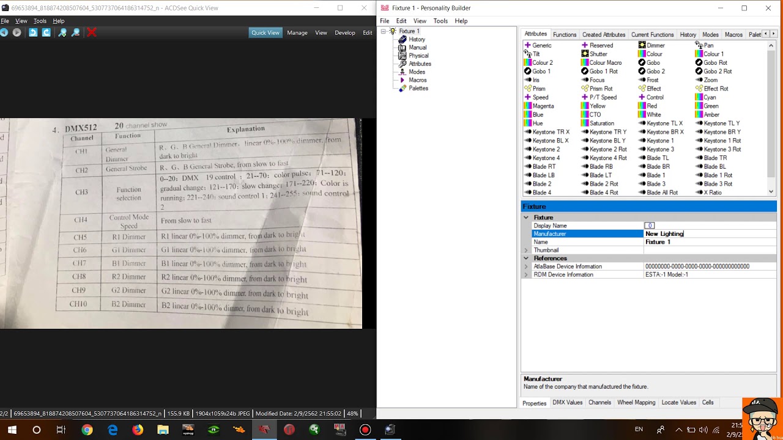Select the Pan attribute icon
Screen dimensions: 783x440
coord(699,45)
